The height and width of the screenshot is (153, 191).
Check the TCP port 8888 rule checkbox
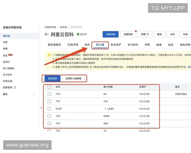pyautogui.click(x=49, y=116)
